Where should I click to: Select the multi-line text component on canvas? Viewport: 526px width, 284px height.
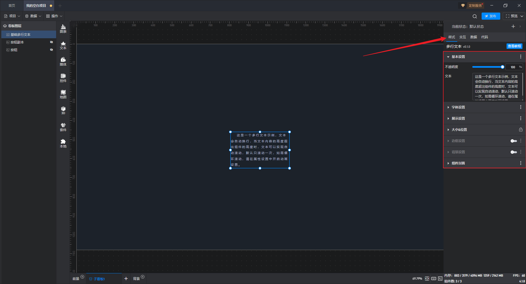click(260, 150)
